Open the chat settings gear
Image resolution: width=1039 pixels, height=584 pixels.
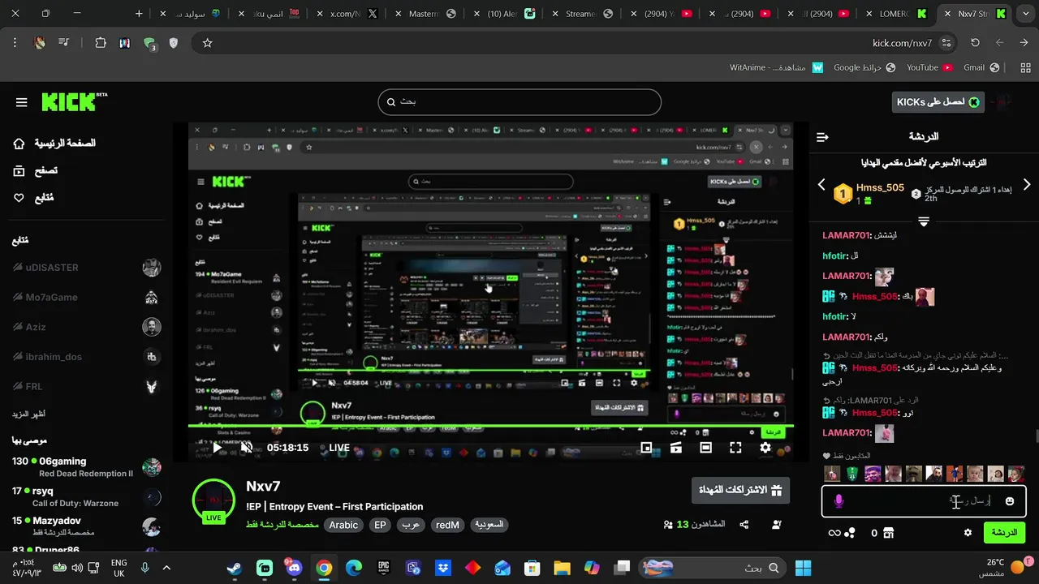coord(968,533)
